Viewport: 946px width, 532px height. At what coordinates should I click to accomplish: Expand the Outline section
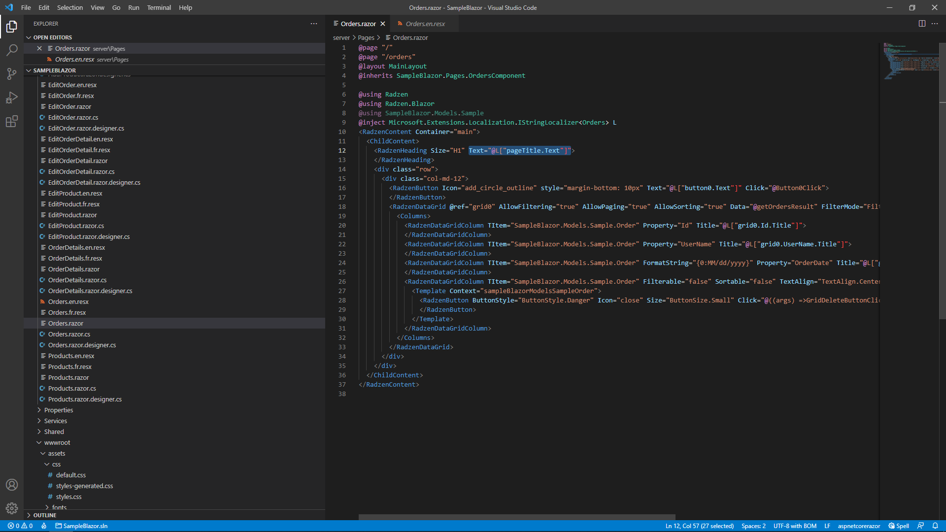click(x=44, y=515)
